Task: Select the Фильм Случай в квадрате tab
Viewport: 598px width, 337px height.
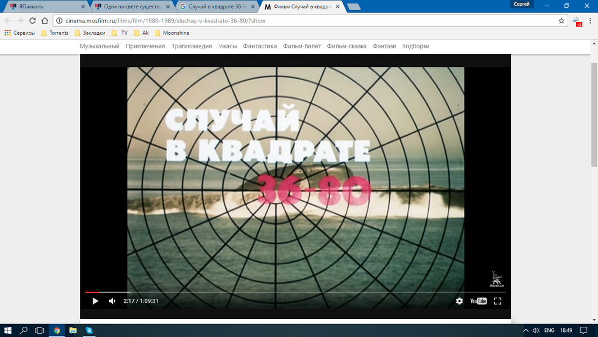Action: click(302, 7)
